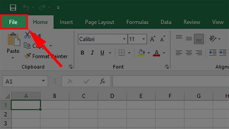This screenshot has height=129, width=229.
Task: Open the Clipboard dialog launcher
Action: point(71,67)
